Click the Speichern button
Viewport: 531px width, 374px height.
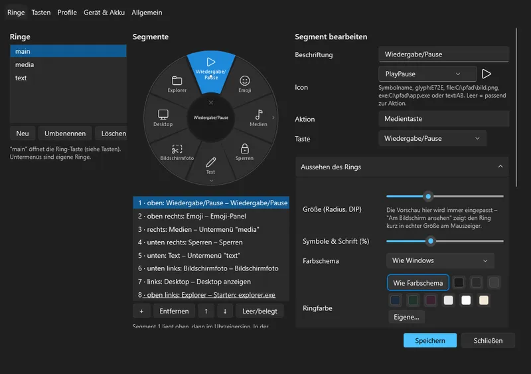(429, 340)
